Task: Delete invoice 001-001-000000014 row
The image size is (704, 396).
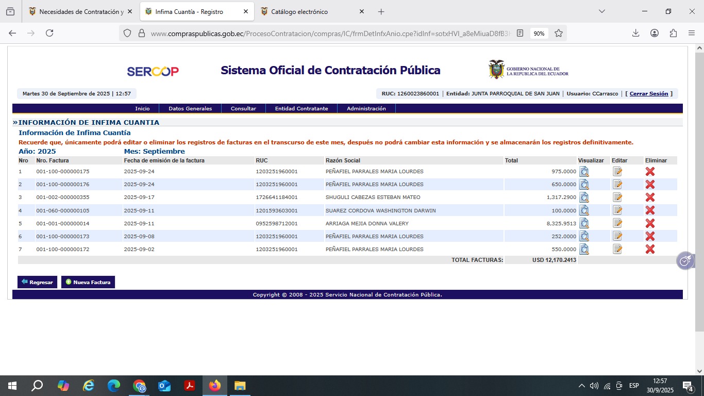Action: [x=650, y=223]
